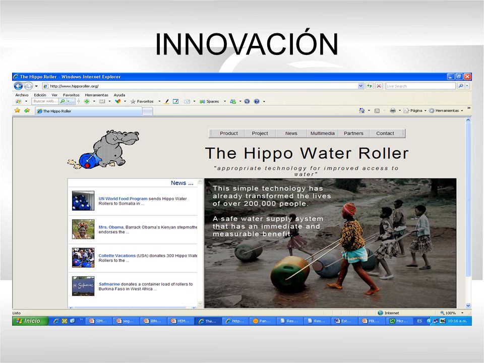
Task: Click into the Live Search box
Action: point(420,86)
